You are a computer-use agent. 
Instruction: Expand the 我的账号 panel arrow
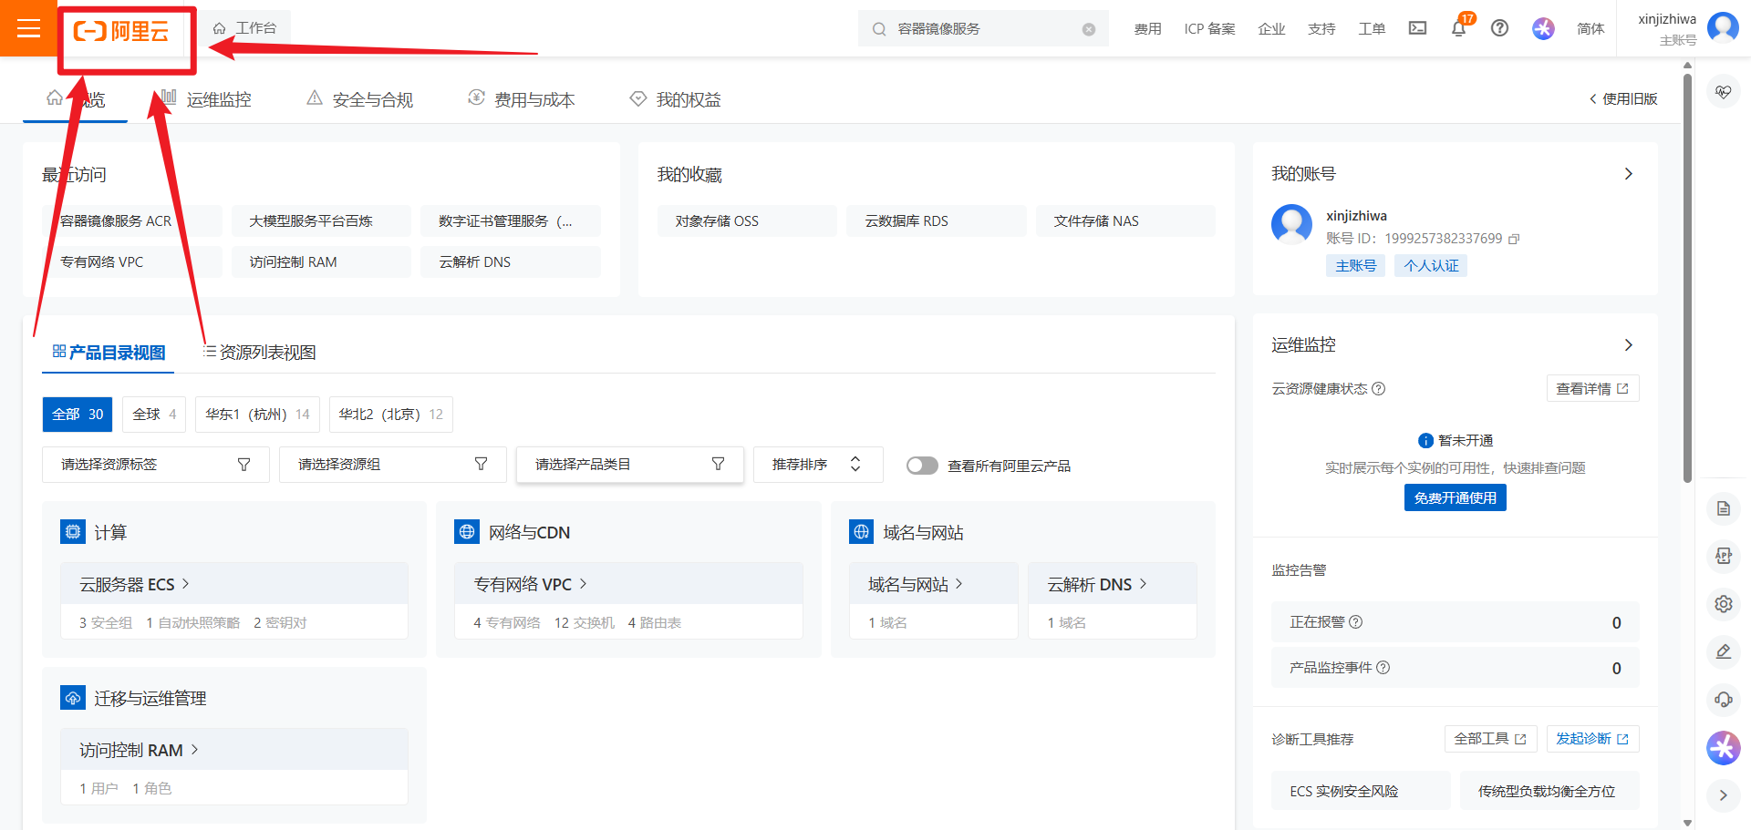[x=1629, y=174]
